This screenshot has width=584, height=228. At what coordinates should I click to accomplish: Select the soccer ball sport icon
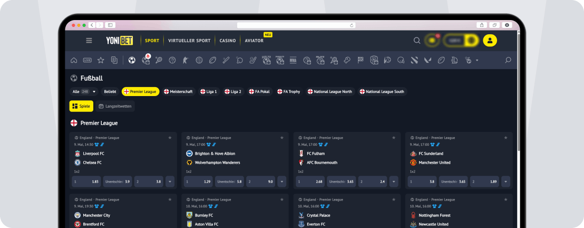click(x=131, y=60)
